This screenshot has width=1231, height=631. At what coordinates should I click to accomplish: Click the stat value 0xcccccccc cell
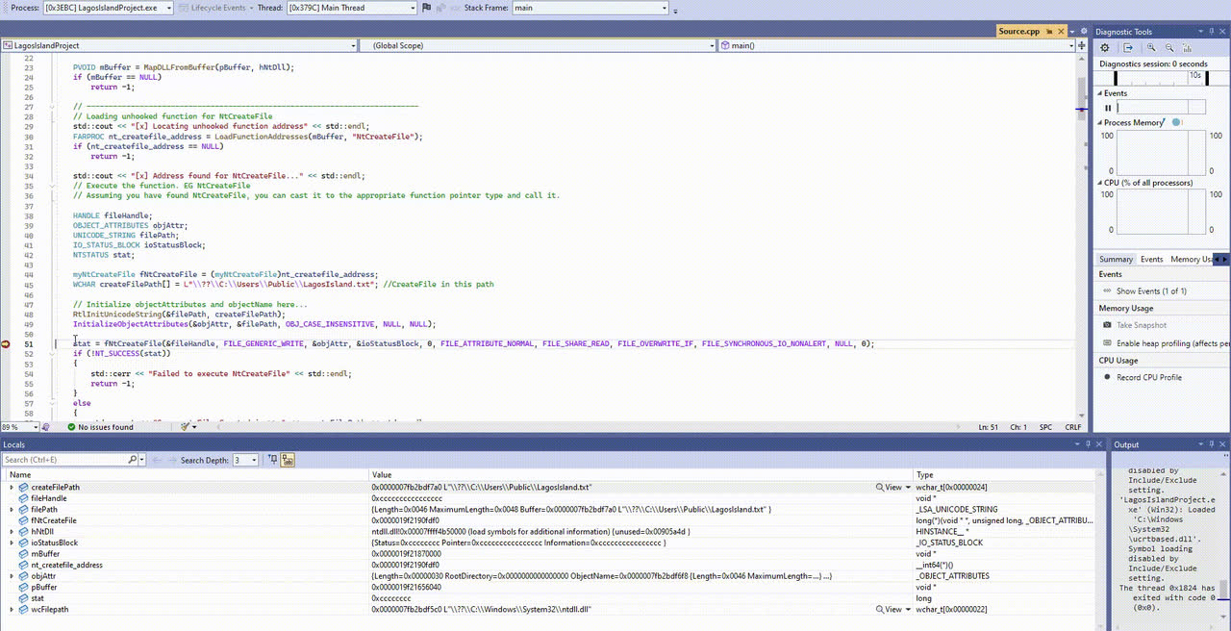(x=641, y=598)
